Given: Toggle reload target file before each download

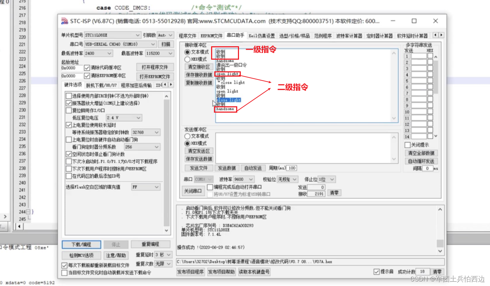Looking at the screenshot, I should pyautogui.click(x=65, y=265).
